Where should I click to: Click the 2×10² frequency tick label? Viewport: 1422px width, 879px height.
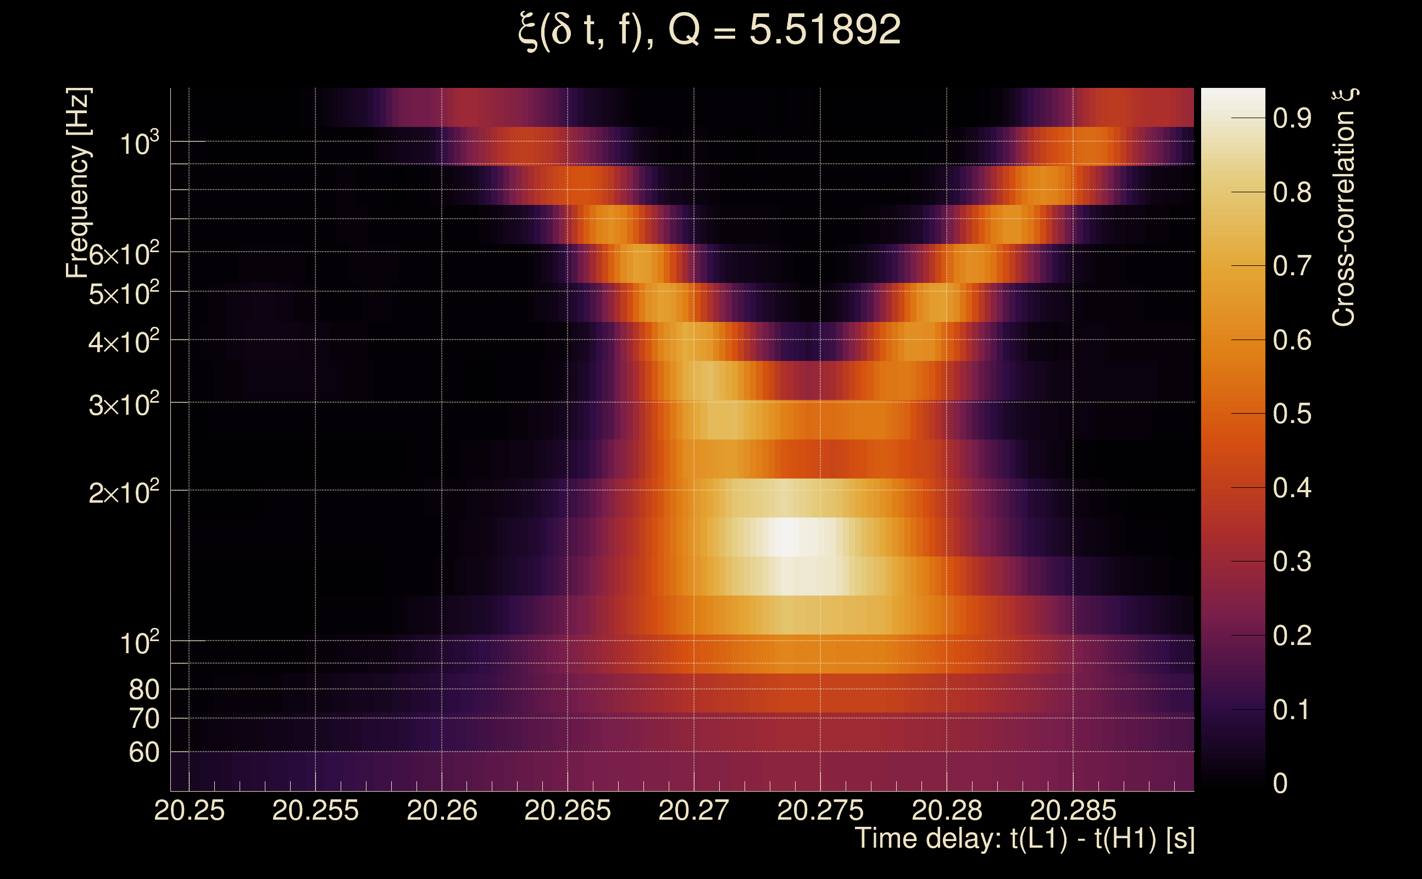click(x=124, y=493)
